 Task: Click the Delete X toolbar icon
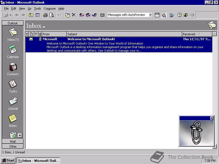(74, 15)
